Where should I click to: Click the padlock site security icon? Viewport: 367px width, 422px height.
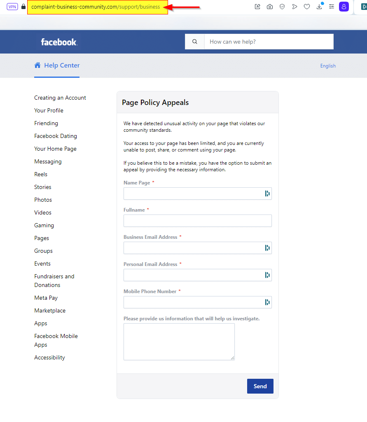click(23, 7)
